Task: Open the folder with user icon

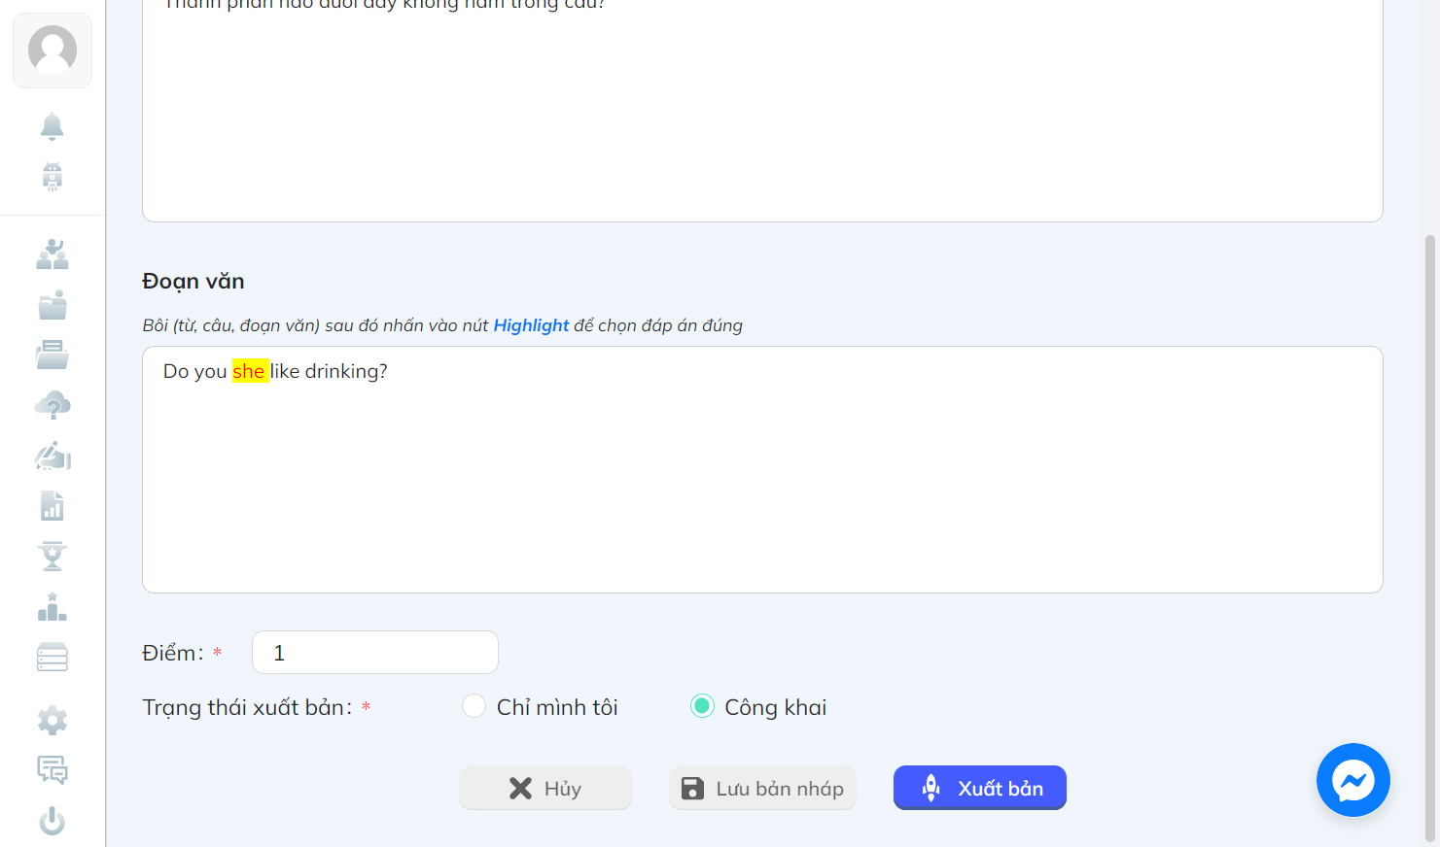Action: click(53, 305)
